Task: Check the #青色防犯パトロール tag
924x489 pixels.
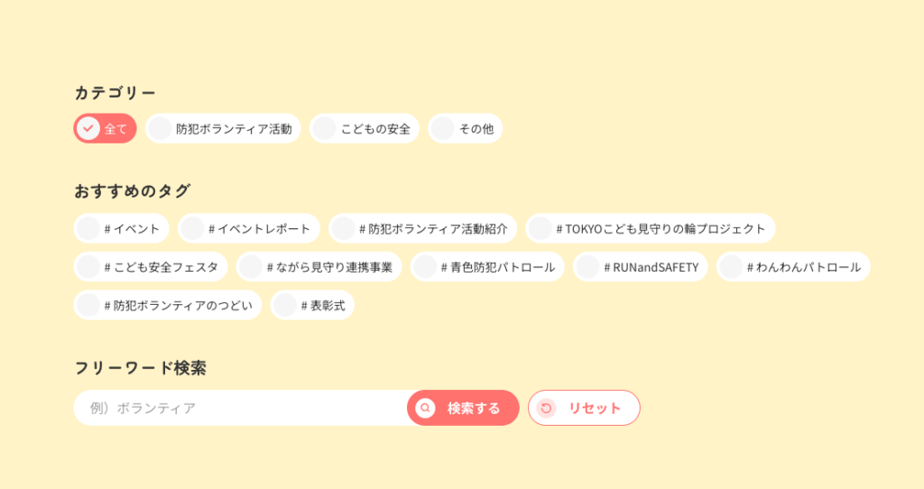Action: 486,267
